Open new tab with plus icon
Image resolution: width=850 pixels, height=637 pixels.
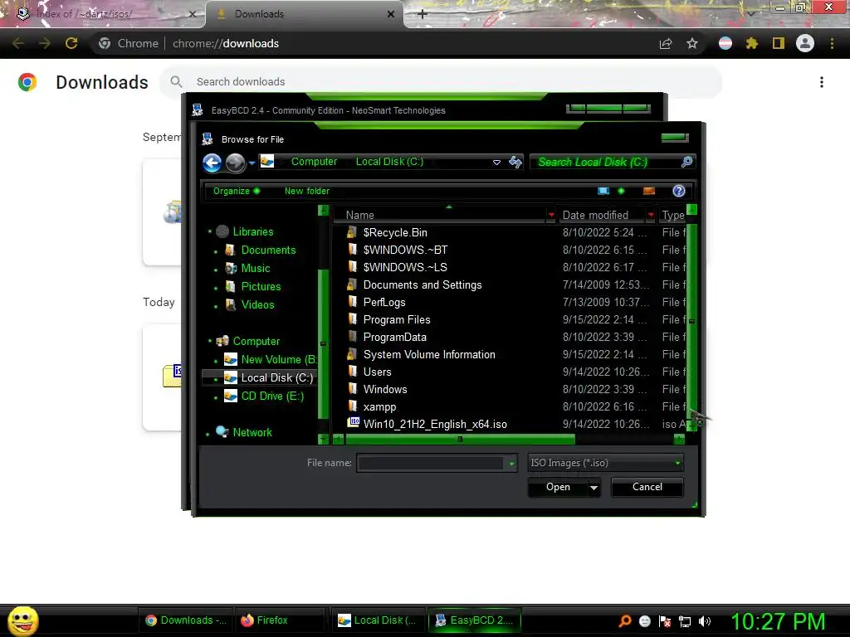[x=423, y=14]
